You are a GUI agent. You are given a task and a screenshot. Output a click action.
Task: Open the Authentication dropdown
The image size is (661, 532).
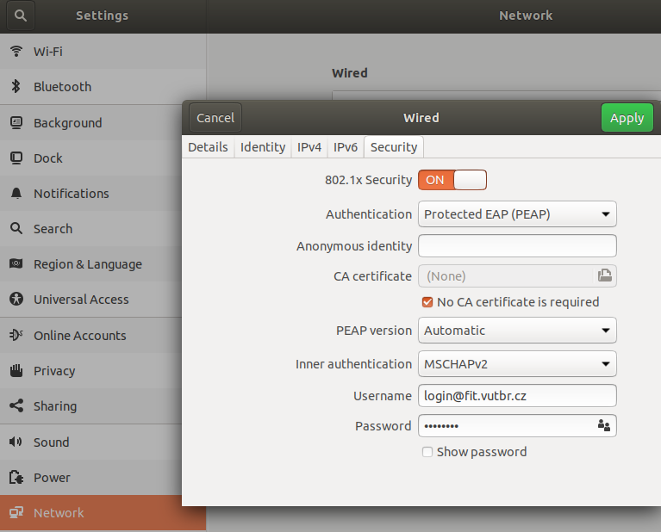tap(517, 214)
